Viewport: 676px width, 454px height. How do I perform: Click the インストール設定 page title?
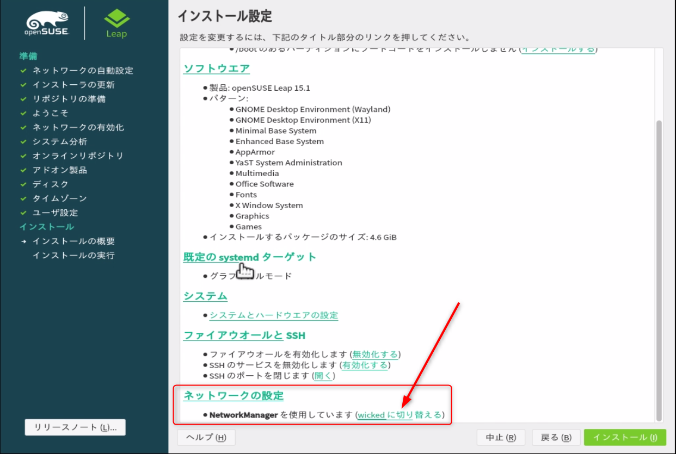[225, 16]
